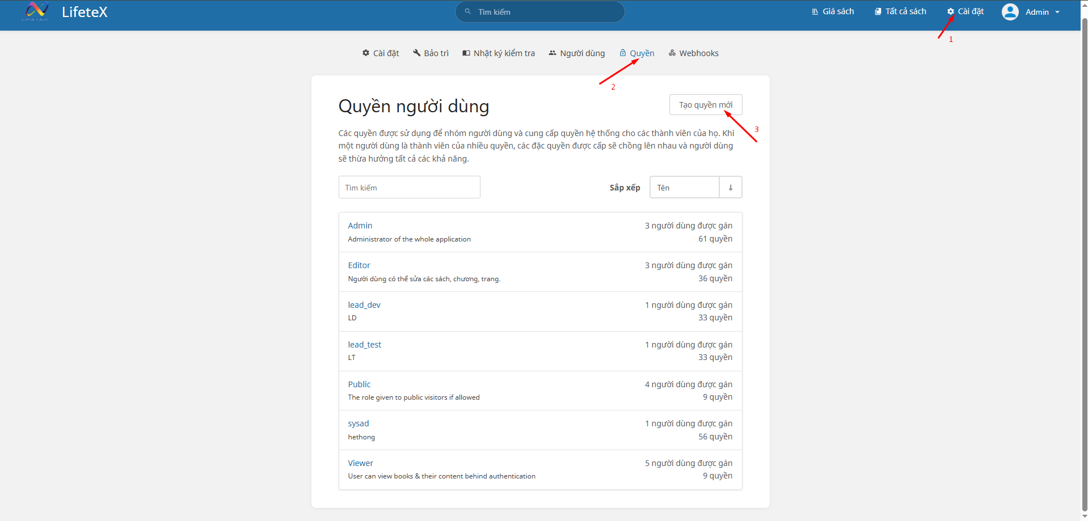Open the Sắp xếp sort dropdown
1088x521 pixels.
click(684, 188)
